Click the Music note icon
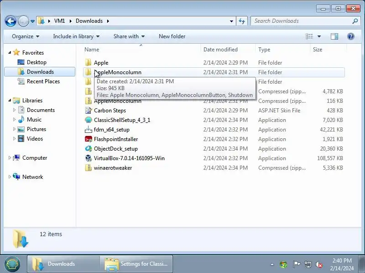 [x=21, y=119]
